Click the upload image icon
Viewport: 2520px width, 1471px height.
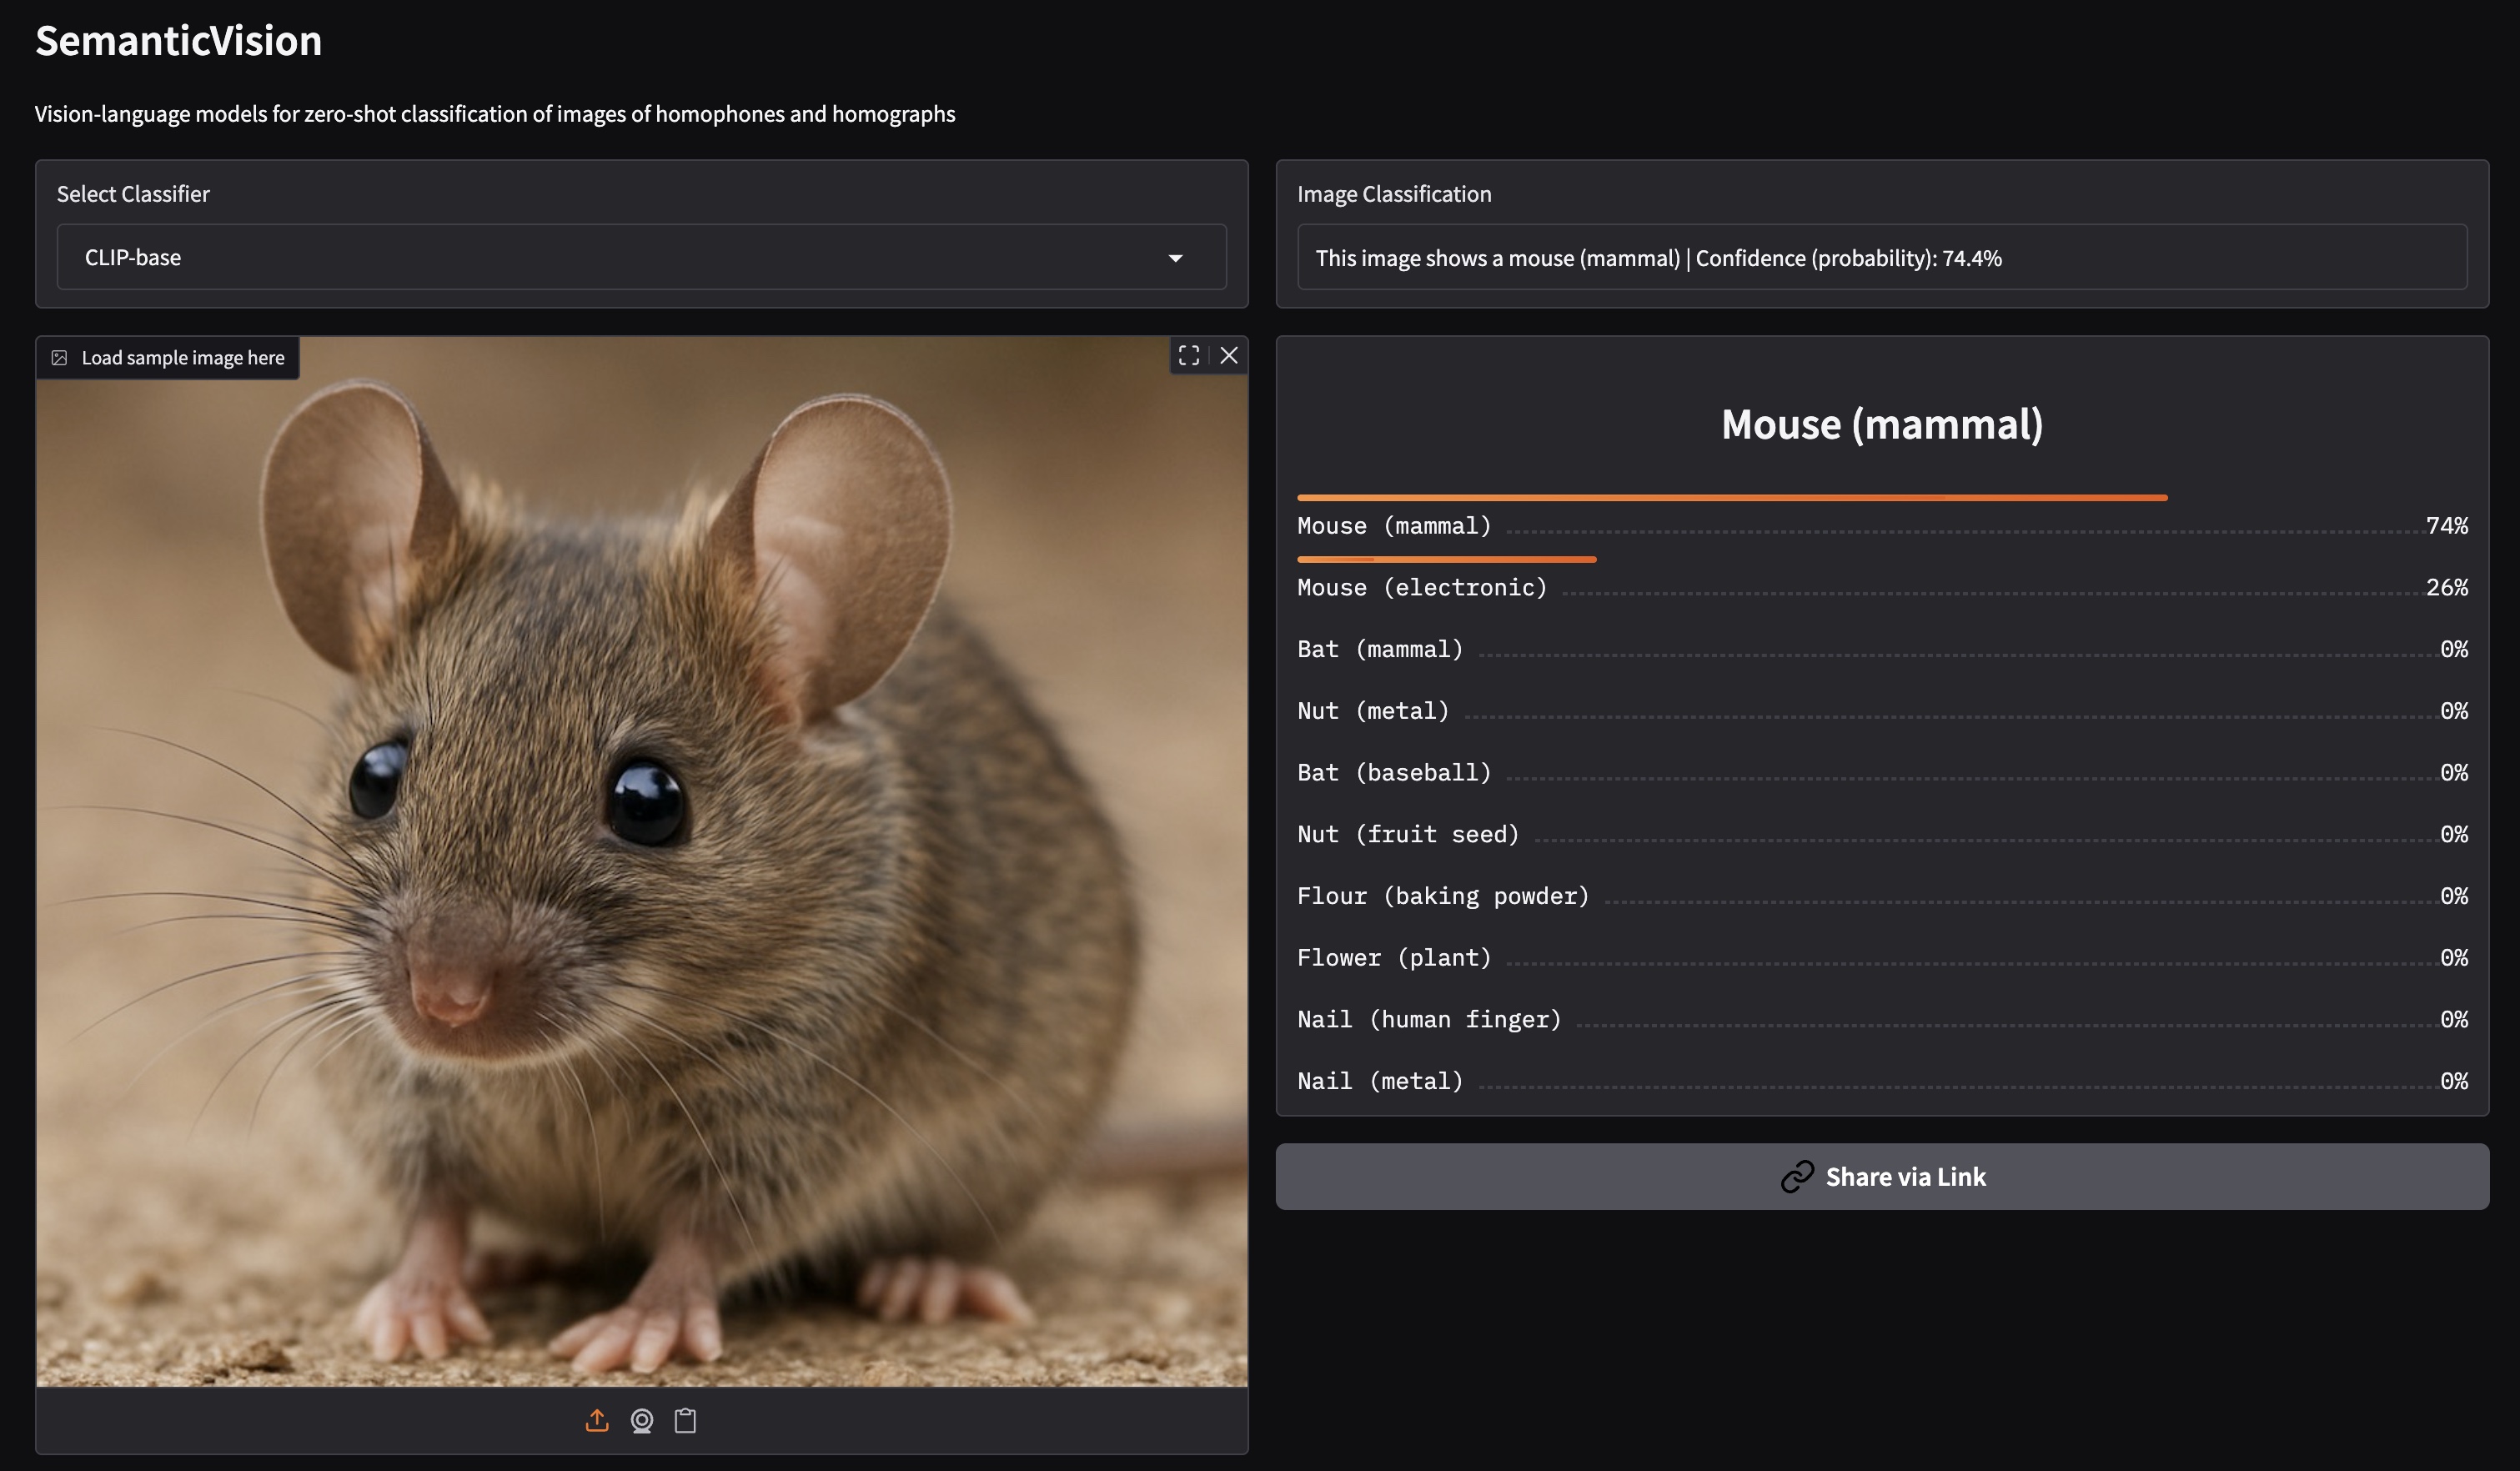(x=597, y=1420)
